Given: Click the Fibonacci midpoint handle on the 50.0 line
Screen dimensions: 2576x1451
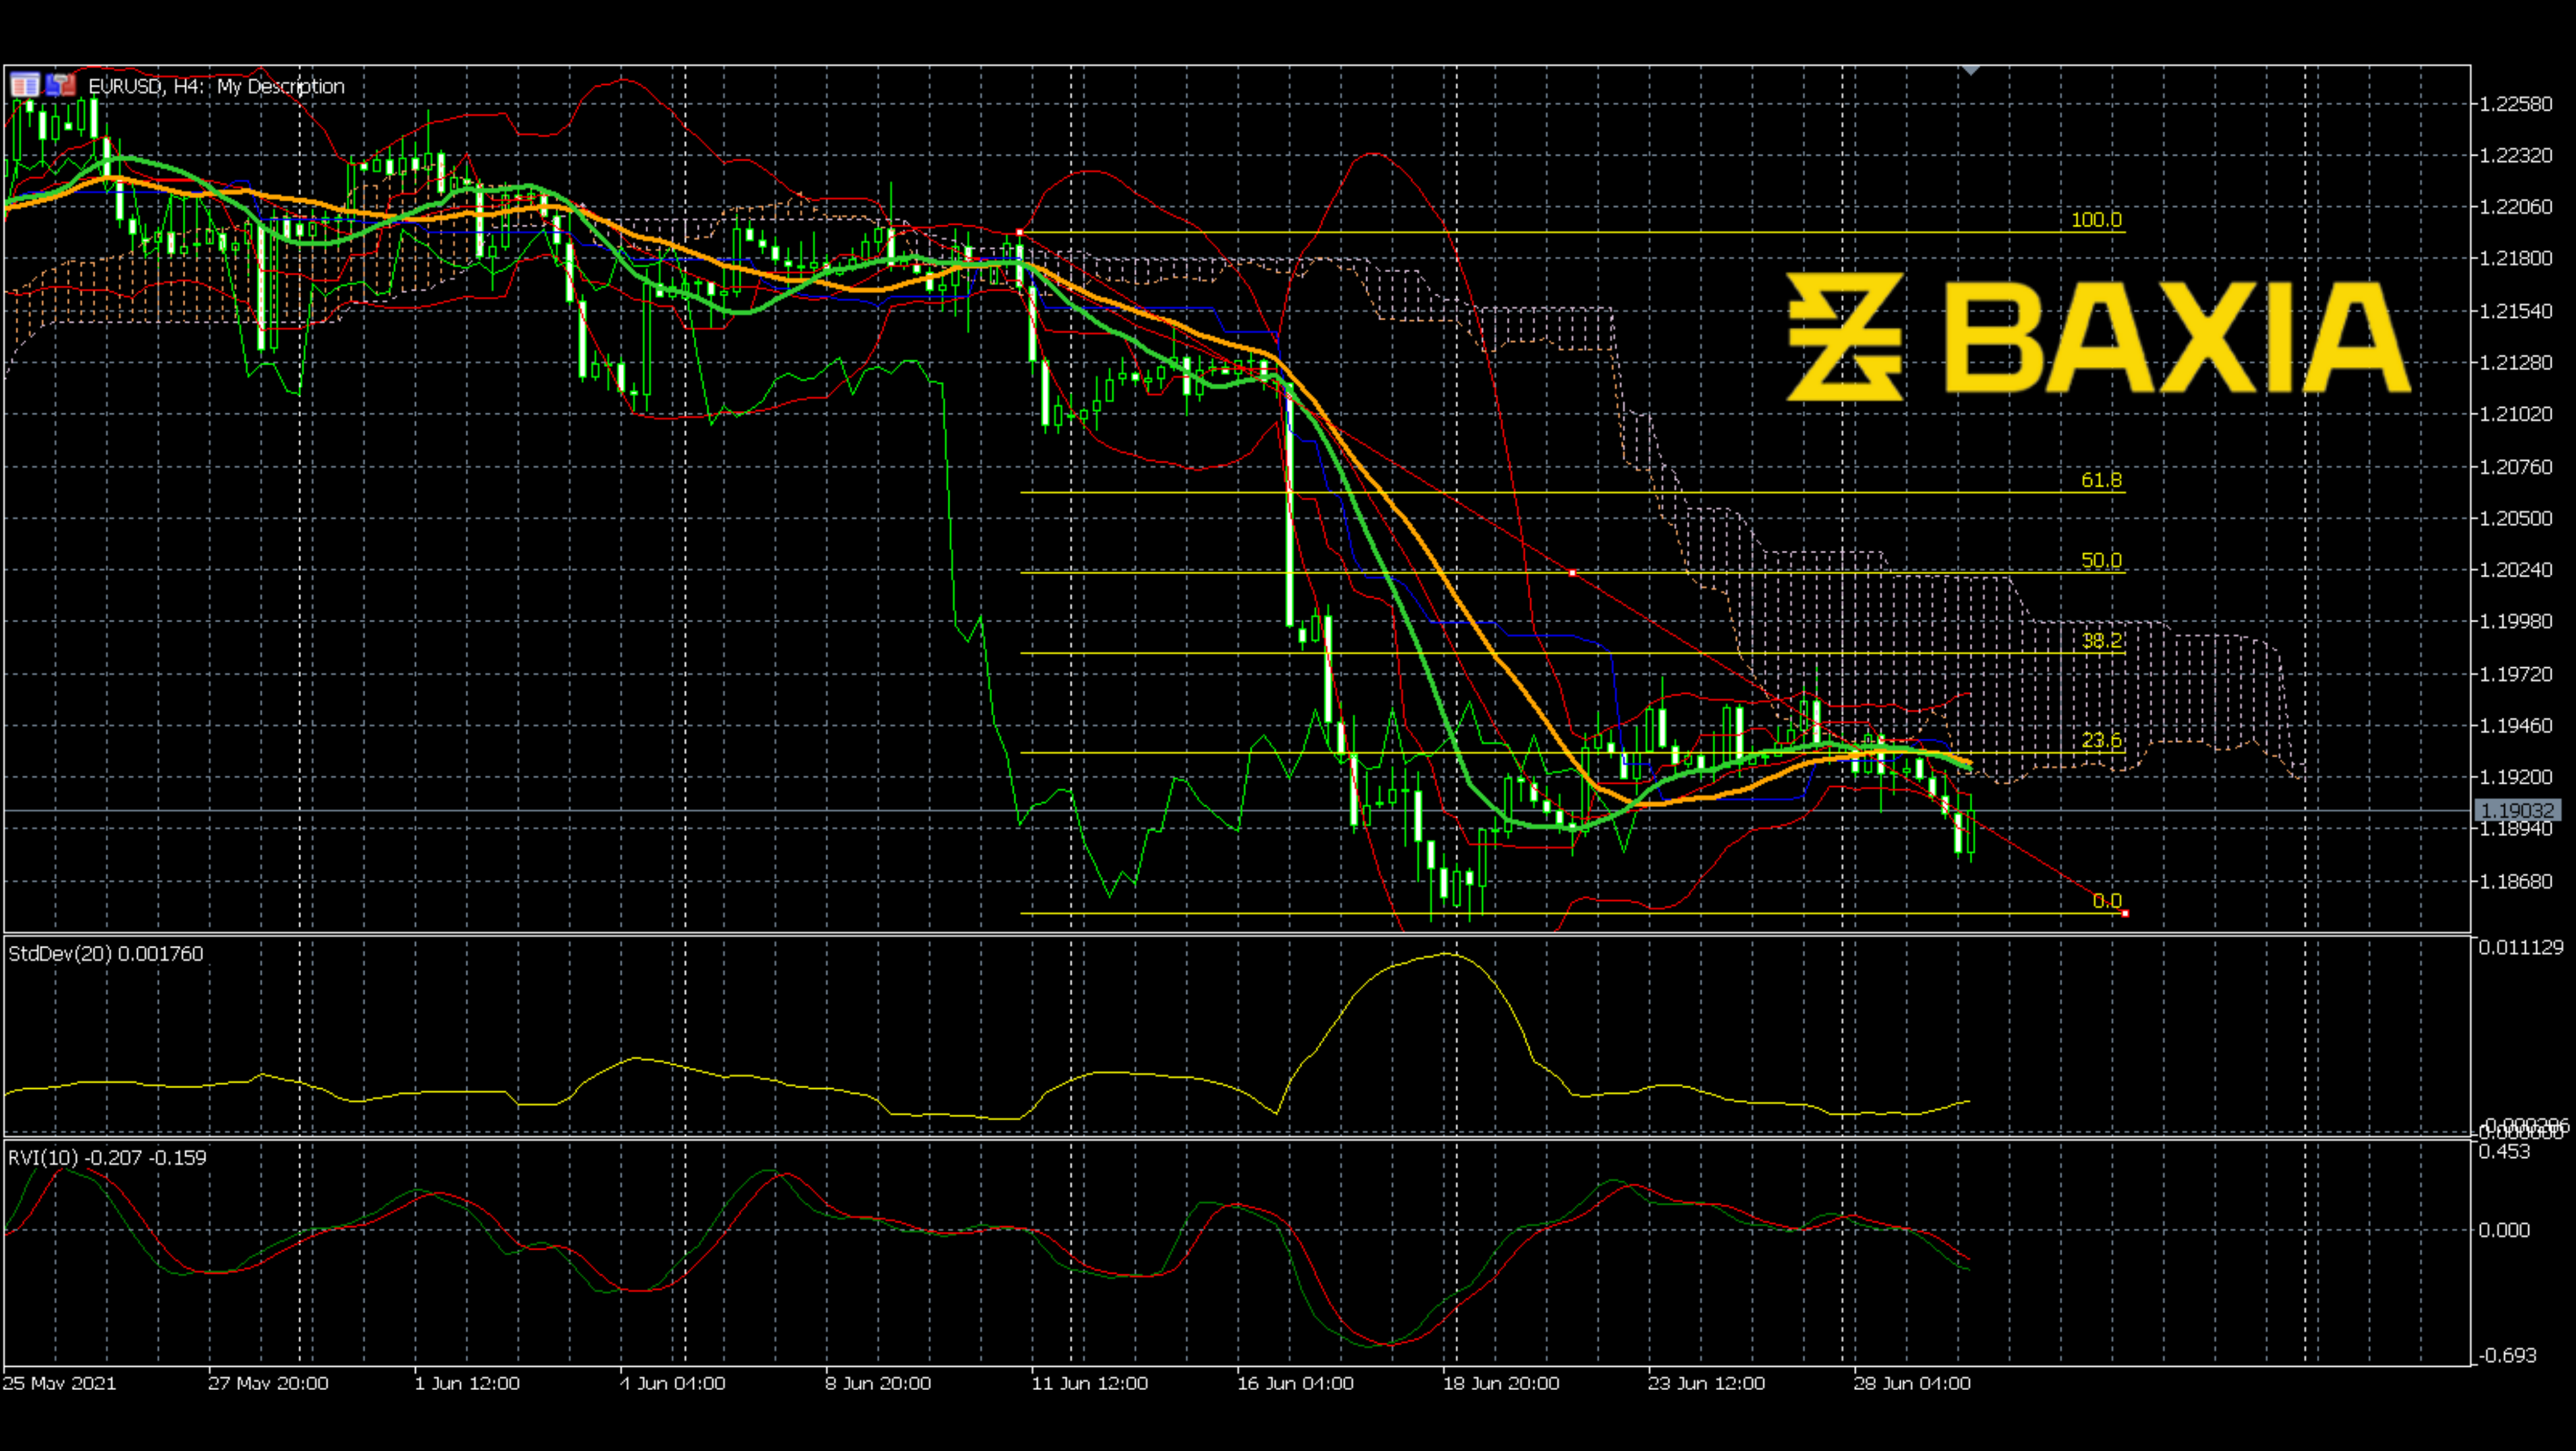Looking at the screenshot, I should 1572,573.
